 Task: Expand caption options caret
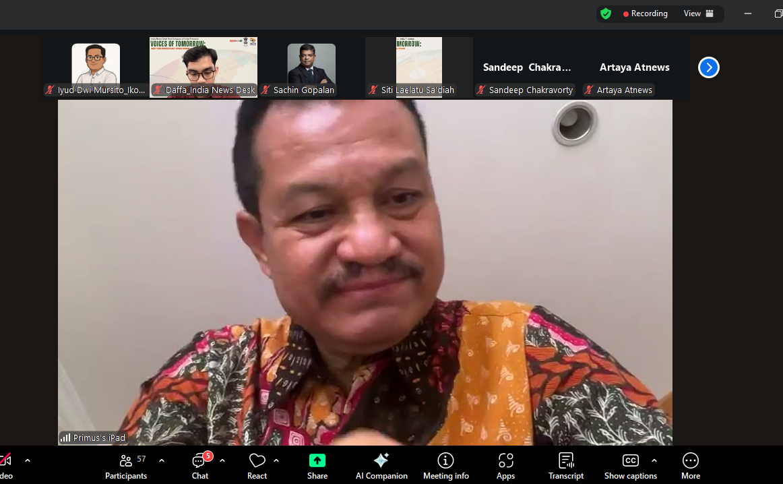tap(654, 460)
